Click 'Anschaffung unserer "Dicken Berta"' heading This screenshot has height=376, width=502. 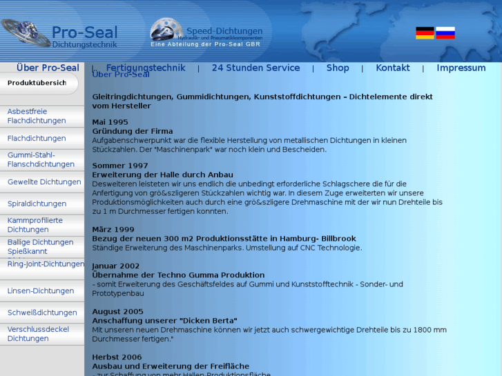coord(164,320)
